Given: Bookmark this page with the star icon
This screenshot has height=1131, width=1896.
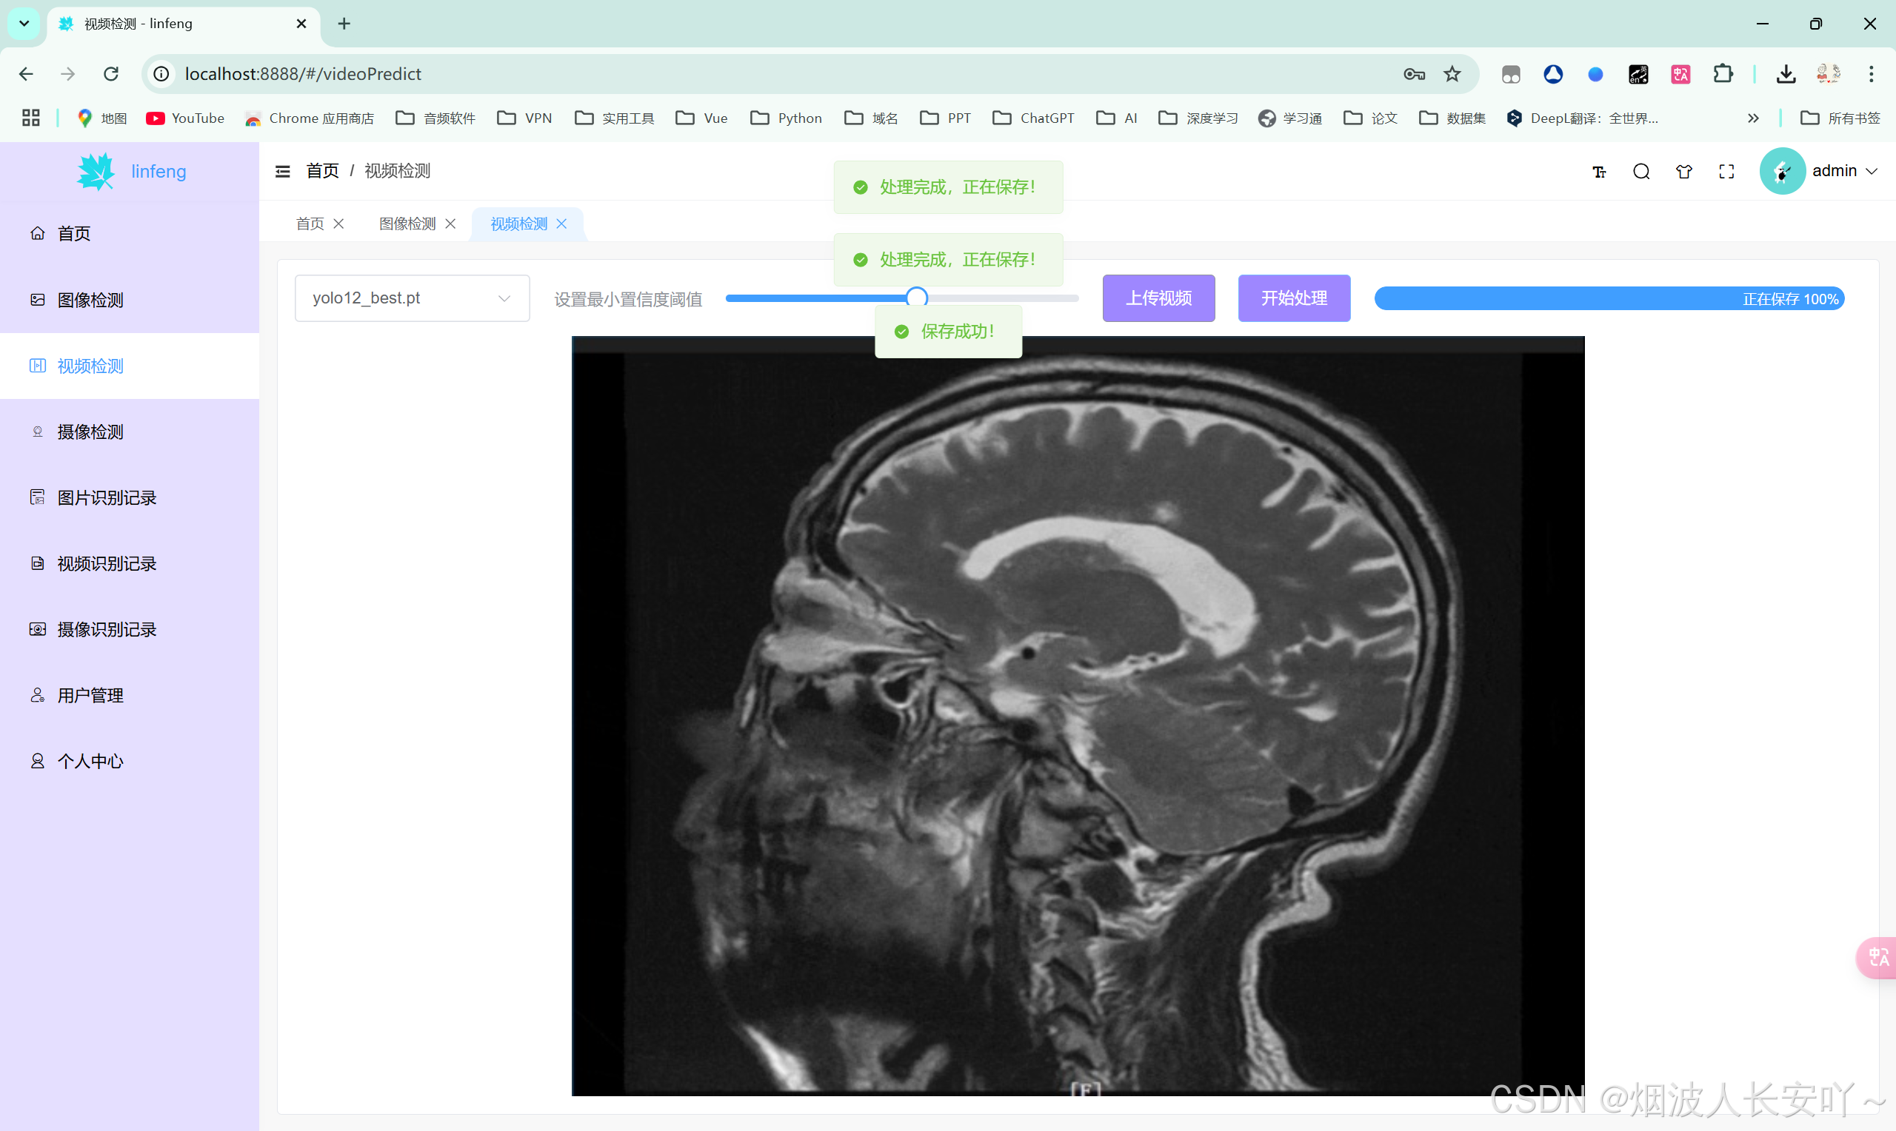Looking at the screenshot, I should (1452, 74).
